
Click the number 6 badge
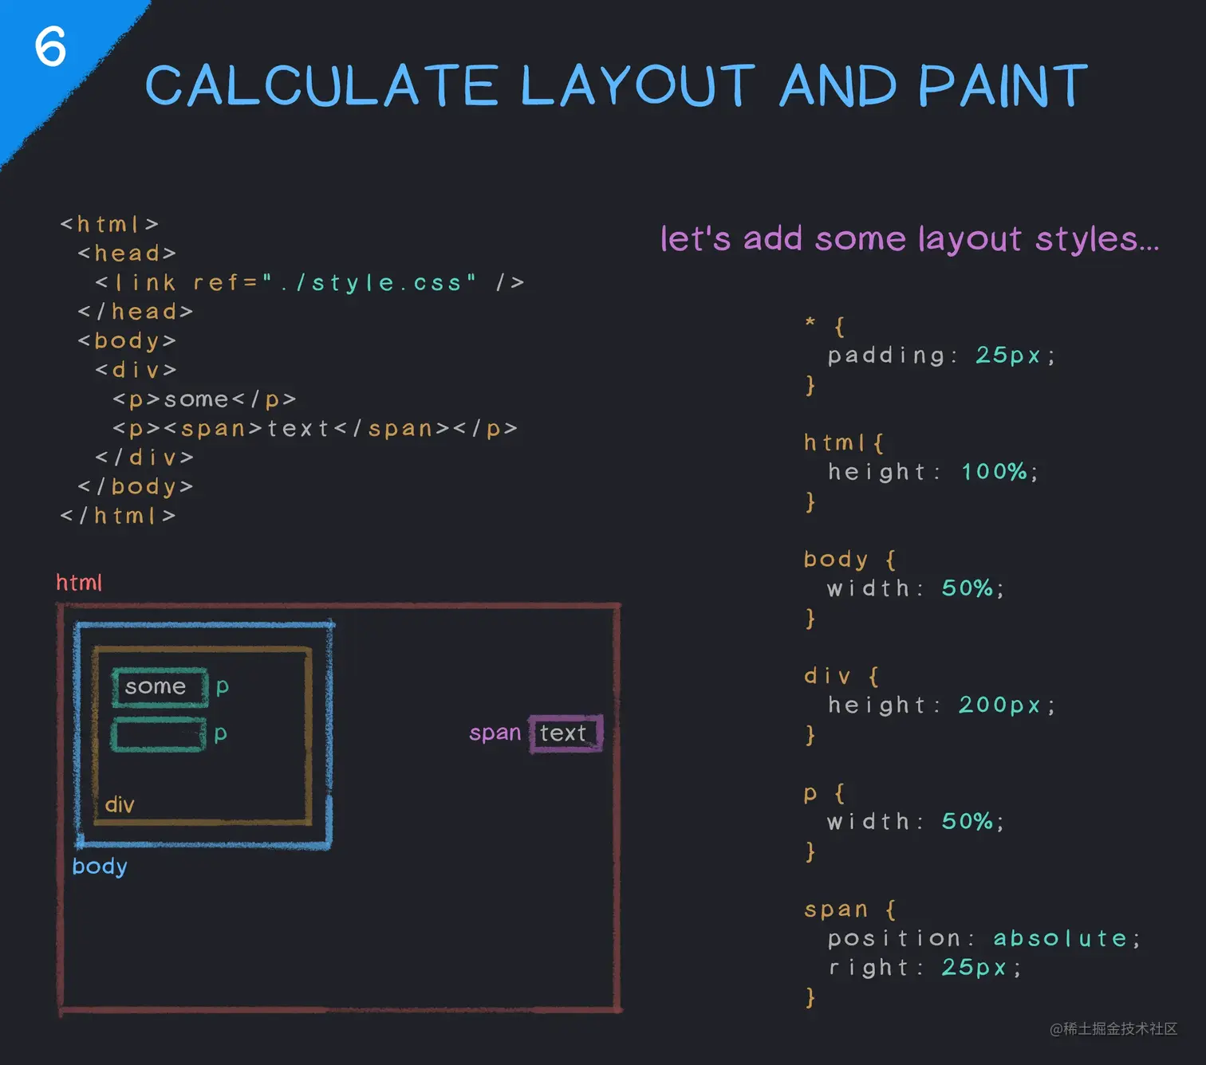tap(50, 46)
